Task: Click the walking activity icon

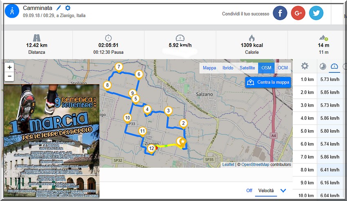Action: coord(12,11)
